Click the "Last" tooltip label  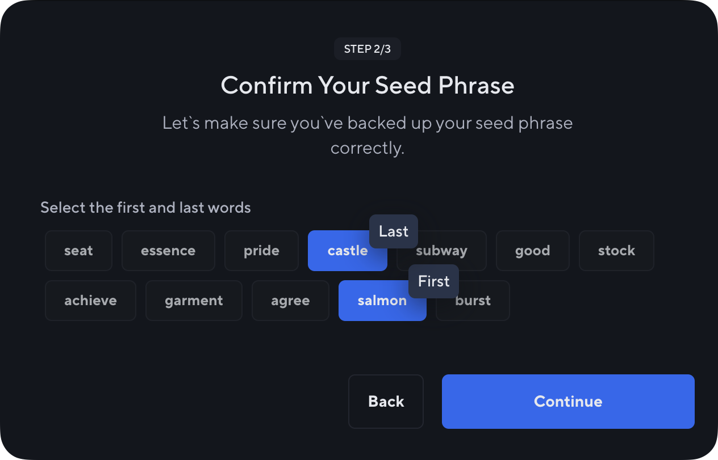pos(394,231)
